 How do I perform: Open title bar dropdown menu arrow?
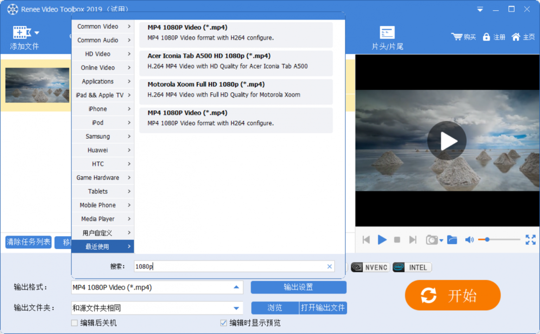[x=480, y=9]
